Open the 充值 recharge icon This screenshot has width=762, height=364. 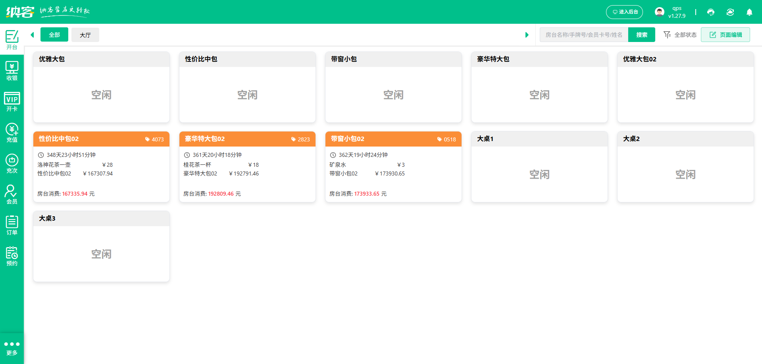click(12, 132)
